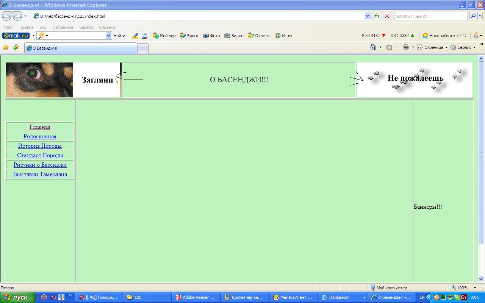The width and height of the screenshot is (485, 303).
Task: Expand the address bar dropdown arrow
Action: tap(368, 16)
